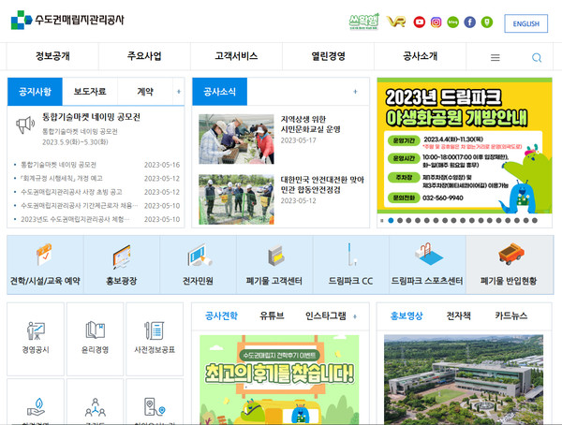Image resolution: width=562 pixels, height=425 pixels.
Task: Open the VR tour icon
Action: pos(396,22)
